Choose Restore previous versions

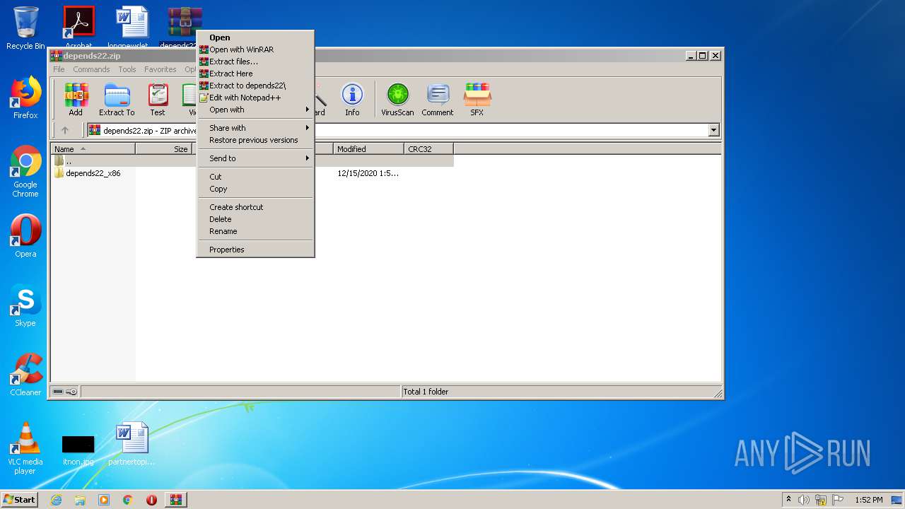click(255, 140)
